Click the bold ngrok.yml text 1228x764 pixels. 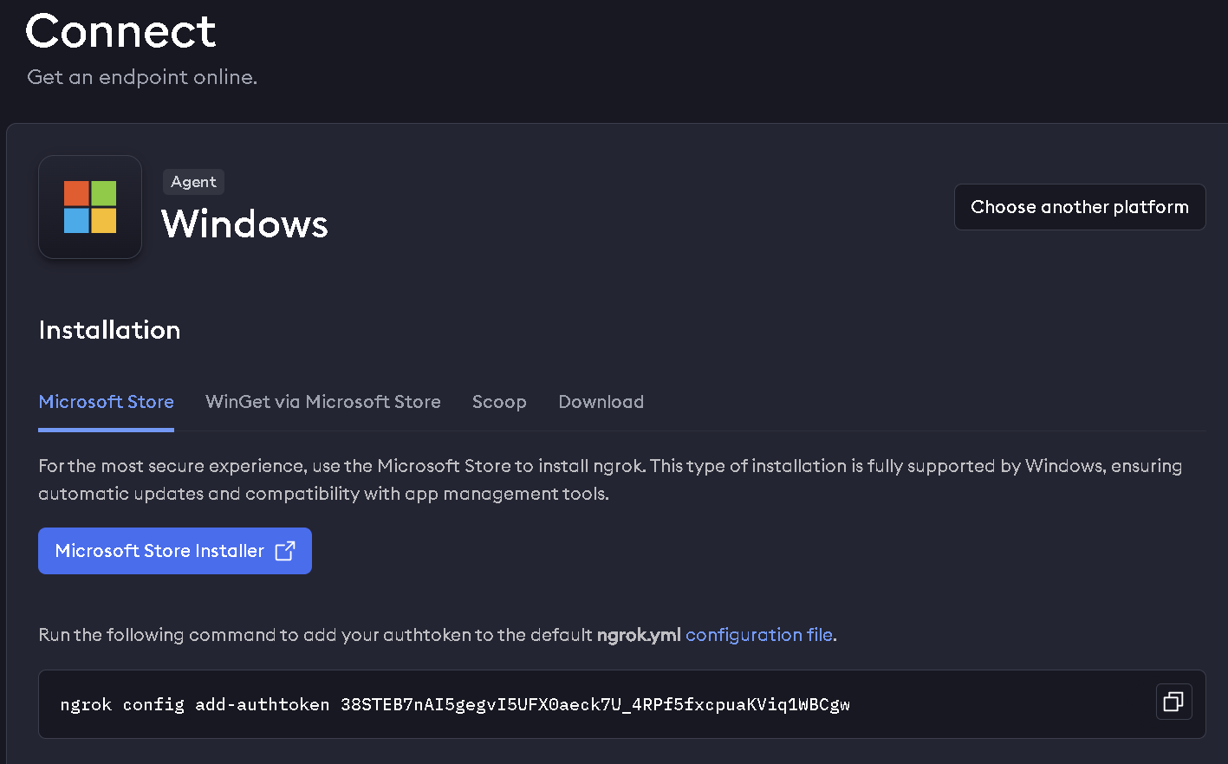(x=639, y=635)
